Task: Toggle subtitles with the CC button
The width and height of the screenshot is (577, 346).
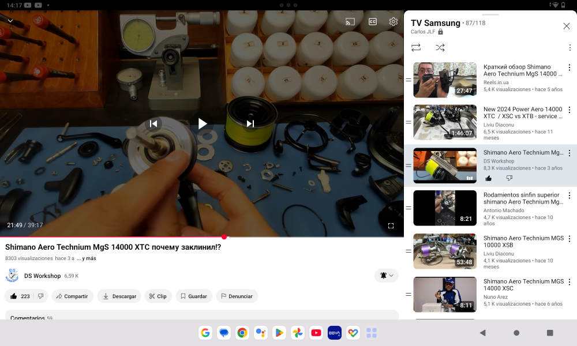Action: 372,21
